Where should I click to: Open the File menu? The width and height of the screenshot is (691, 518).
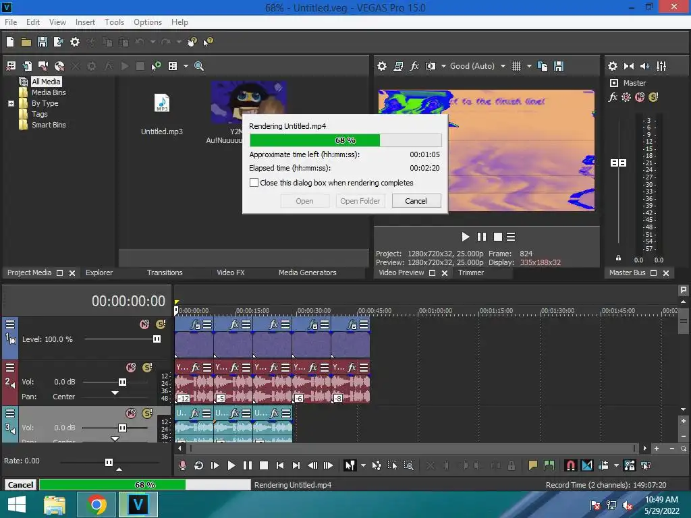11,22
